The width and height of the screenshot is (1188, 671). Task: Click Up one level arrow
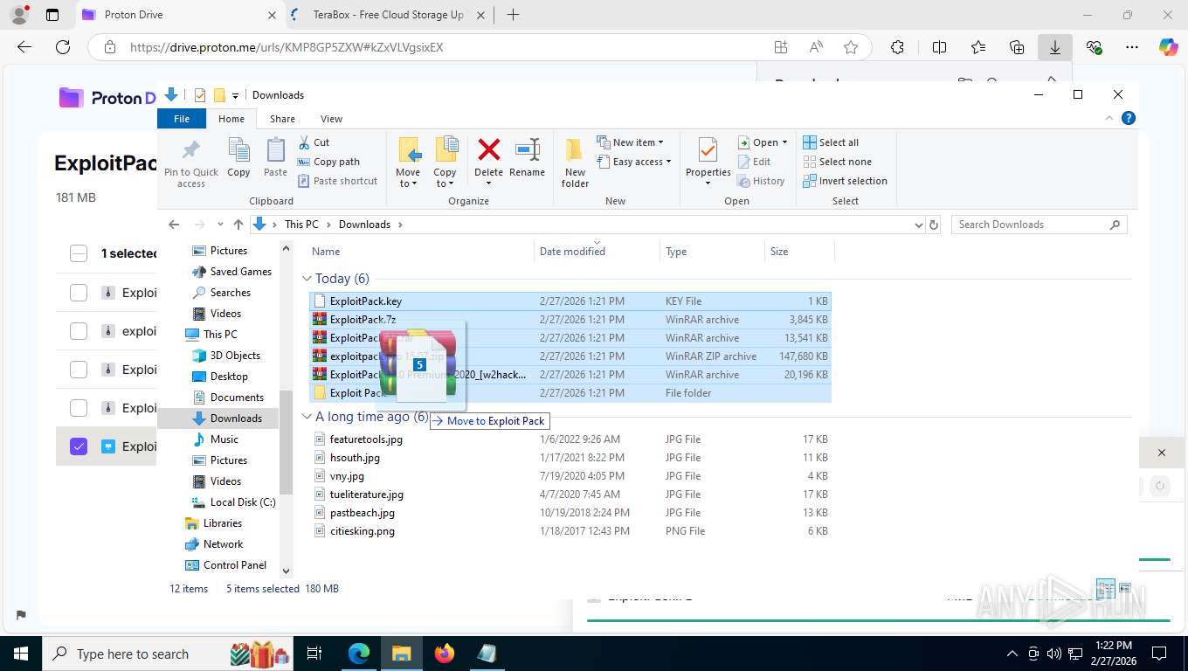pos(238,225)
